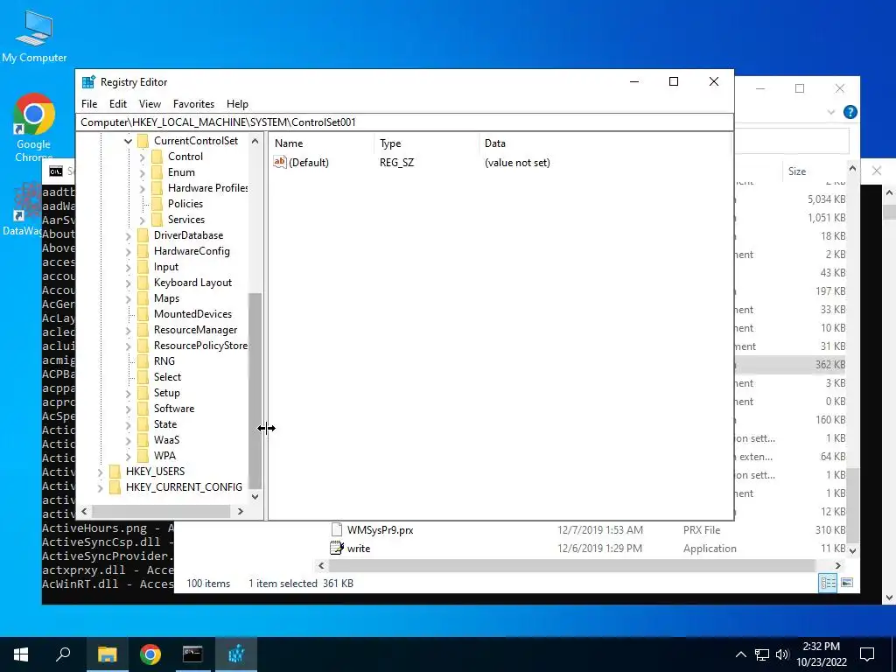The height and width of the screenshot is (672, 896).
Task: Open the Windows Start menu
Action: [21, 654]
